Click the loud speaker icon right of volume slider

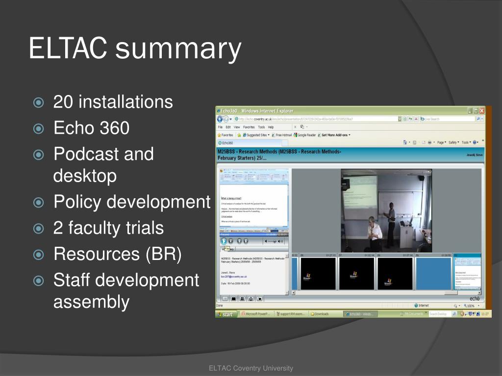[x=280, y=241]
